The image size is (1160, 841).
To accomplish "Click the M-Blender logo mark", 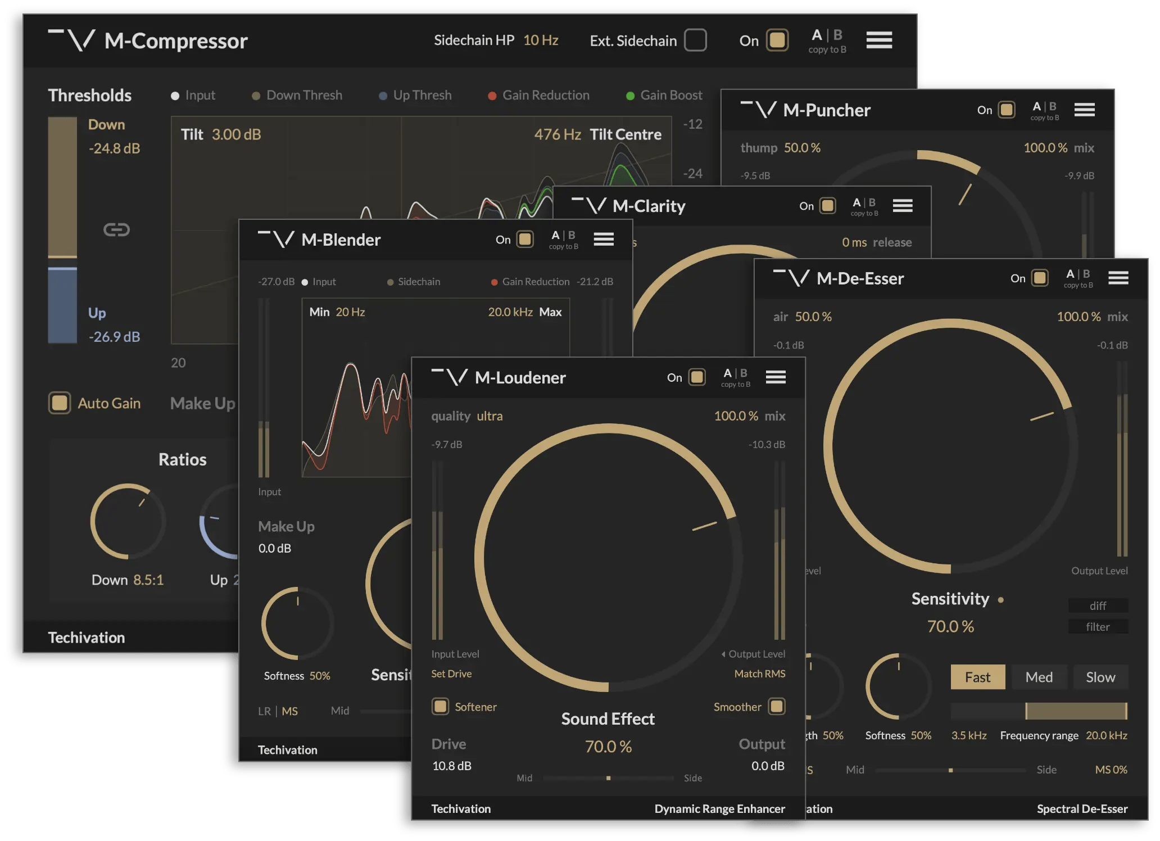I will (276, 239).
